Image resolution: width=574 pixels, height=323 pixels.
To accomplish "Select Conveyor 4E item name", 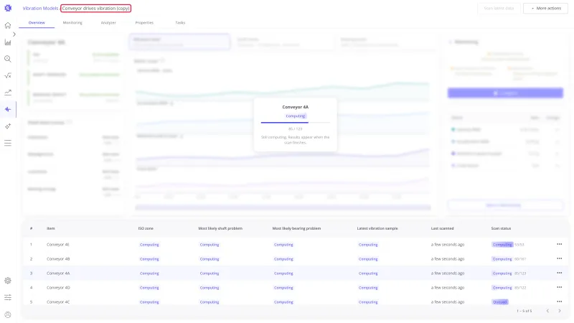I will (58, 245).
